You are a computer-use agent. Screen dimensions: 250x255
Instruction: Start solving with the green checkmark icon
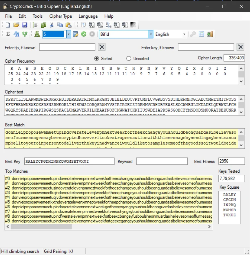pyautogui.click(x=84, y=34)
